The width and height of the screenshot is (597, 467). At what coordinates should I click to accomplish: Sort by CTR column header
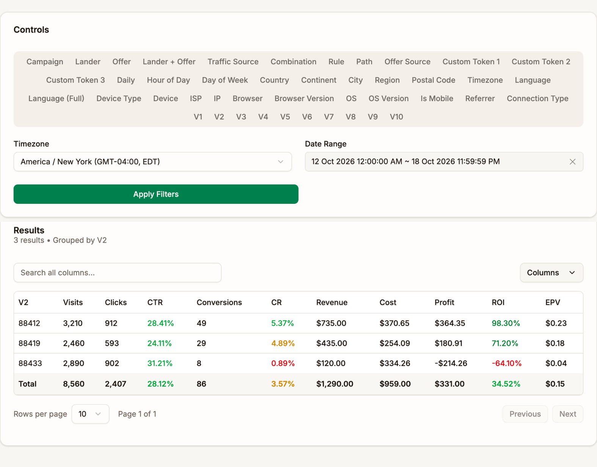155,303
